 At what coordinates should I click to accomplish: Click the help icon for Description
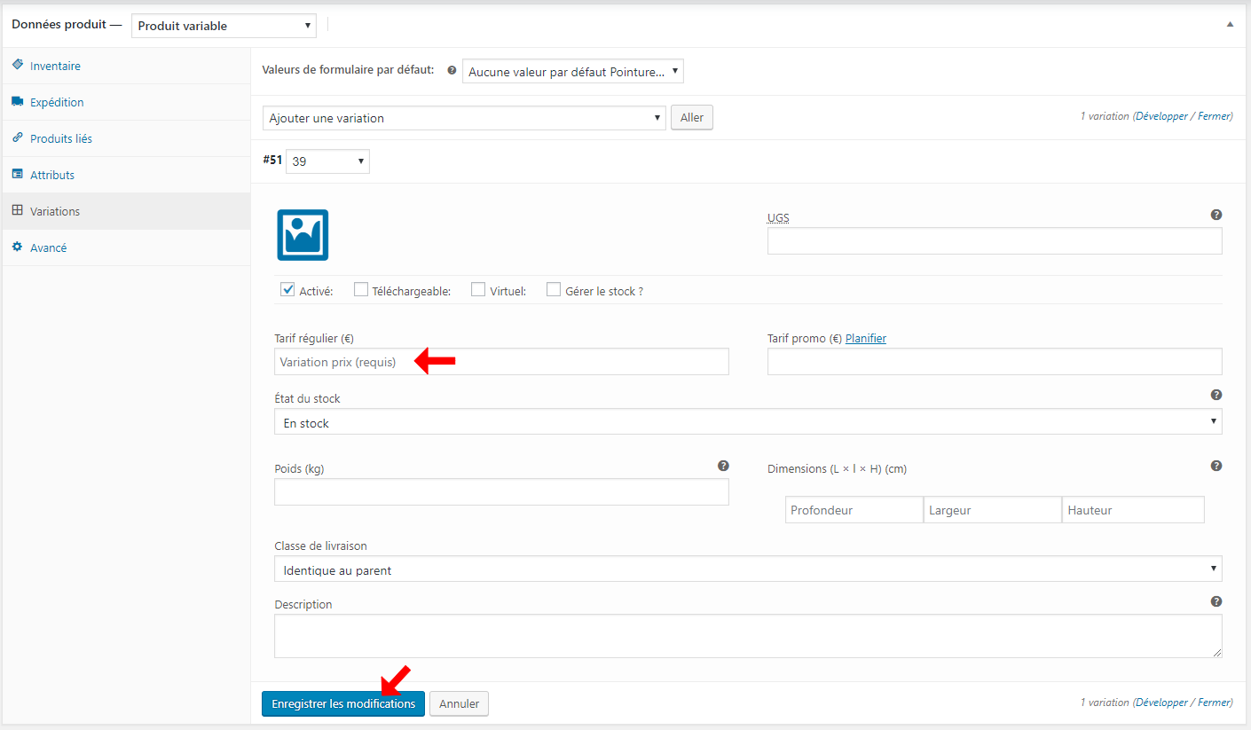pyautogui.click(x=1216, y=601)
